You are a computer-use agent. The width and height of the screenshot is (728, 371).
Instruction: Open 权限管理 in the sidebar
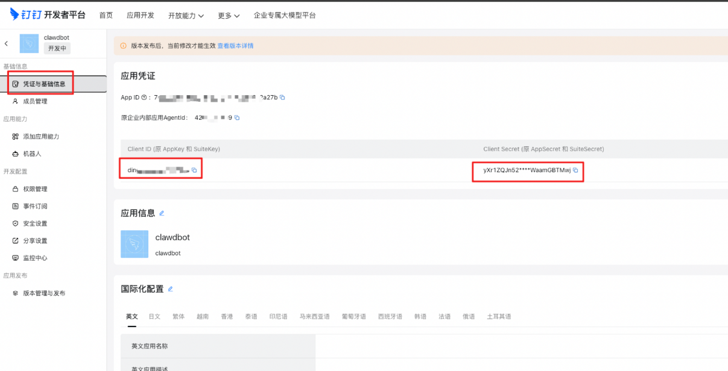point(35,189)
